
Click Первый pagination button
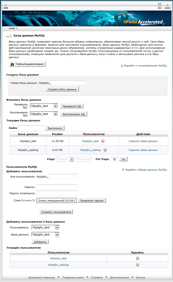62,159
